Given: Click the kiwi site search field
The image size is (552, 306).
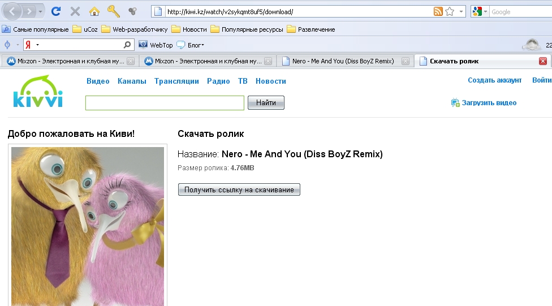Looking at the screenshot, I should point(165,103).
